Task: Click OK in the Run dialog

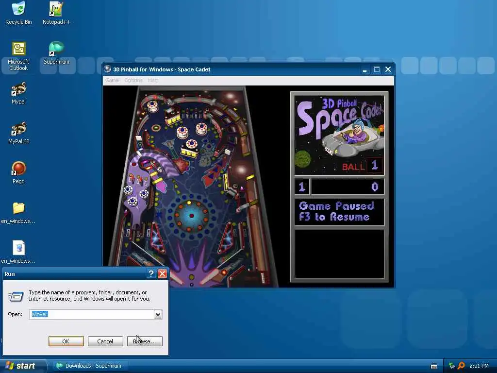Action: click(x=66, y=341)
